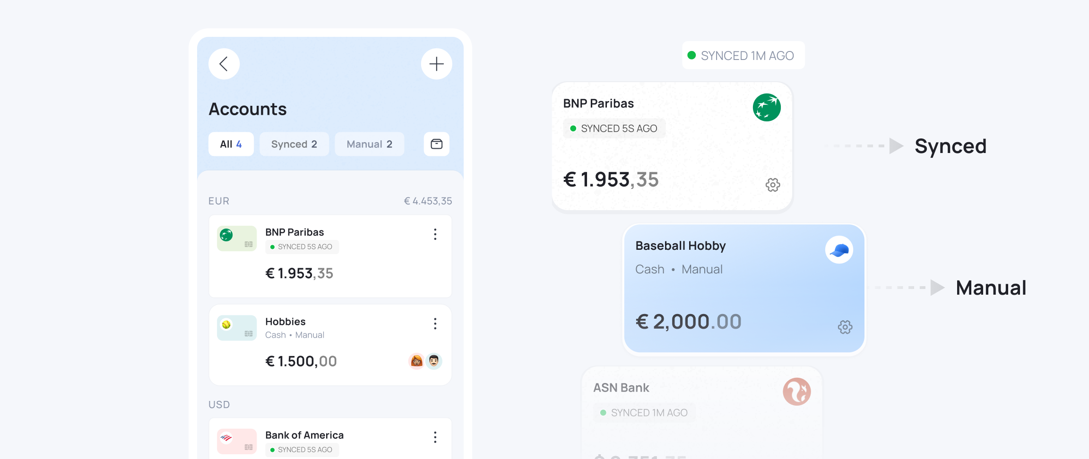Click the BNP Paribas logo on large card
1089x459 pixels.
(766, 107)
